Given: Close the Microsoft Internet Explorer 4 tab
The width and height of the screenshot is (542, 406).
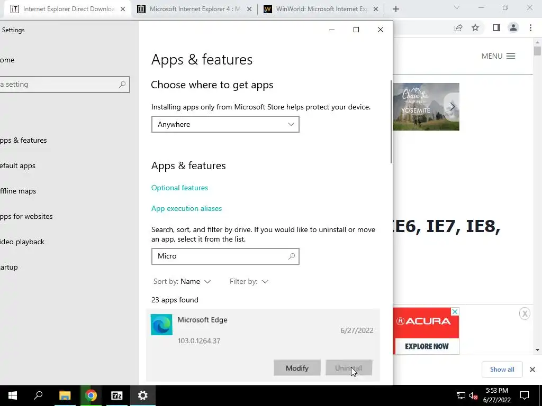Looking at the screenshot, I should click(249, 9).
